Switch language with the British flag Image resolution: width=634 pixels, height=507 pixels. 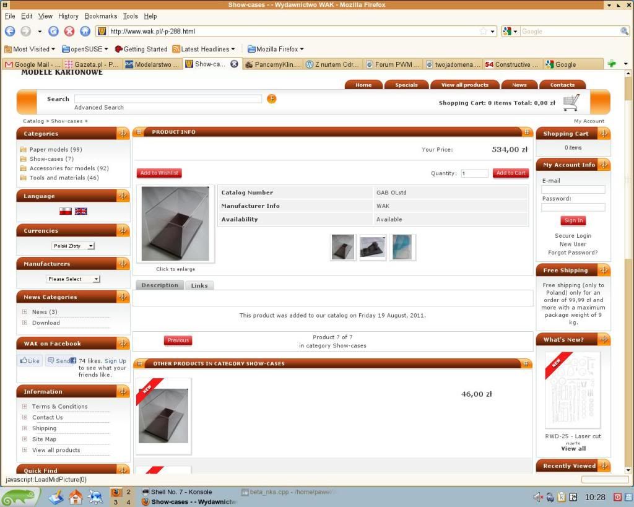click(x=81, y=211)
